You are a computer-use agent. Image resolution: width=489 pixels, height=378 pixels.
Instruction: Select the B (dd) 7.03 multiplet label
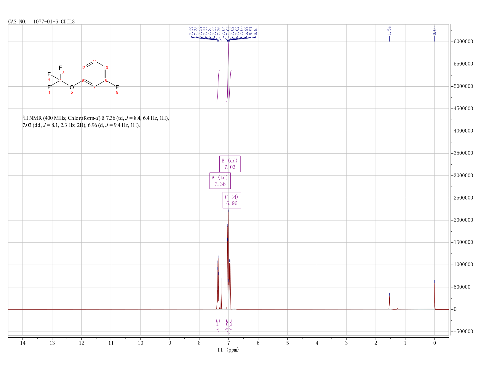point(230,164)
